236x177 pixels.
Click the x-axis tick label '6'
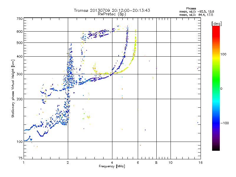click(138, 163)
